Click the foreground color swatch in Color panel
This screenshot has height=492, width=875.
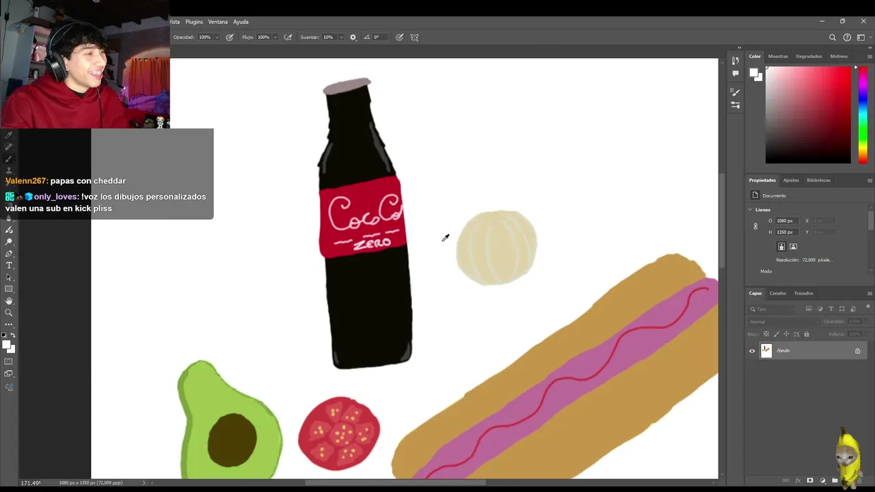(x=753, y=73)
